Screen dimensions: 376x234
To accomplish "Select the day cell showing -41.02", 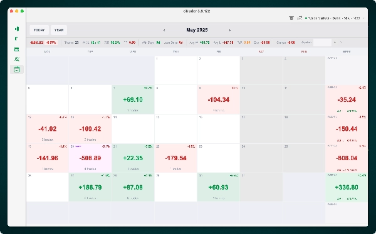I will (48, 129).
